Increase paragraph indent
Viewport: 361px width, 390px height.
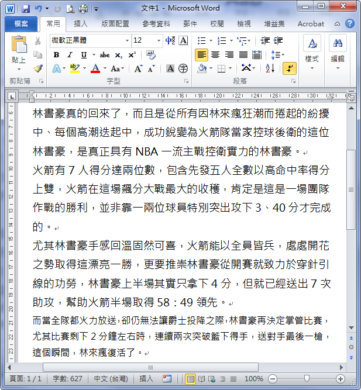tap(278, 40)
